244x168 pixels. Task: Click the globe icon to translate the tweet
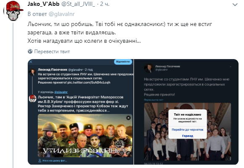click(x=30, y=52)
